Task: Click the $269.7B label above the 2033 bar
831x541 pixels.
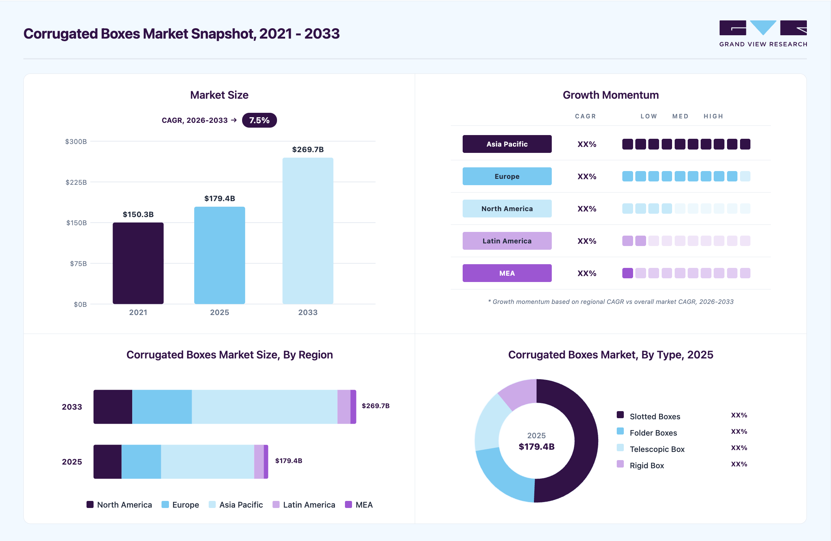Action: point(308,150)
